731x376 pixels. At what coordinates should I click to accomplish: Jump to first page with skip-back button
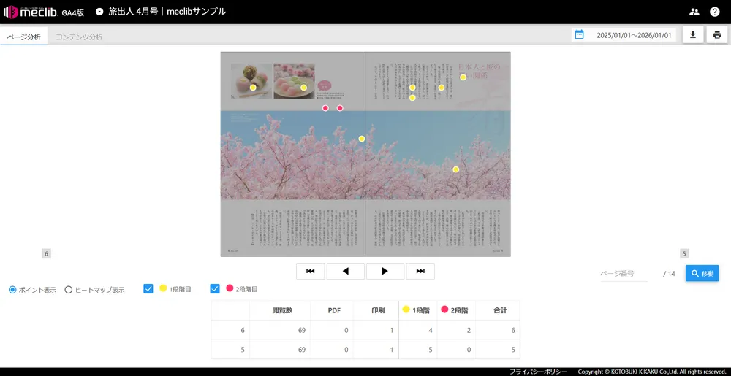tap(311, 271)
